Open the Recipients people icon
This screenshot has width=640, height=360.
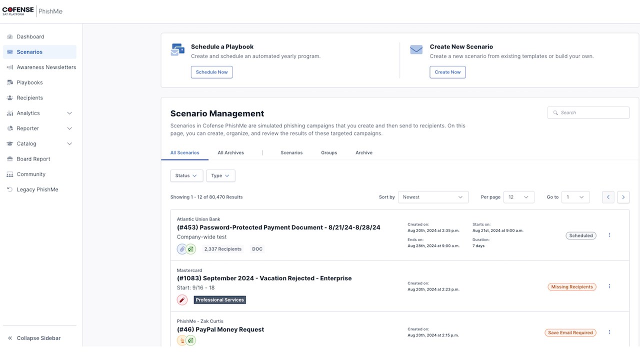[x=10, y=98]
